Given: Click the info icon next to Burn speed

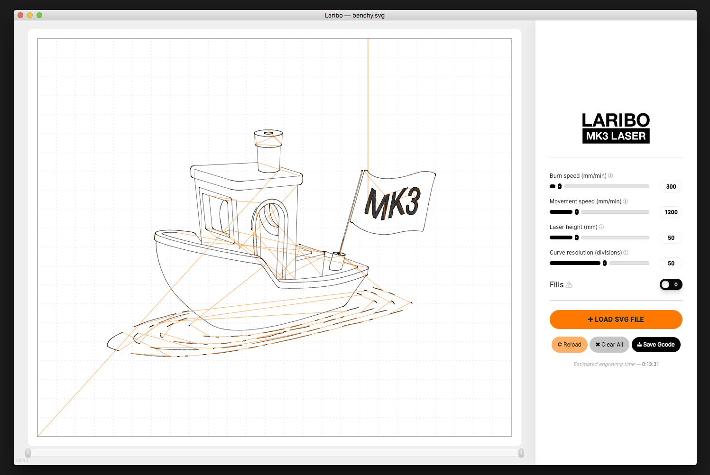Looking at the screenshot, I should (611, 175).
